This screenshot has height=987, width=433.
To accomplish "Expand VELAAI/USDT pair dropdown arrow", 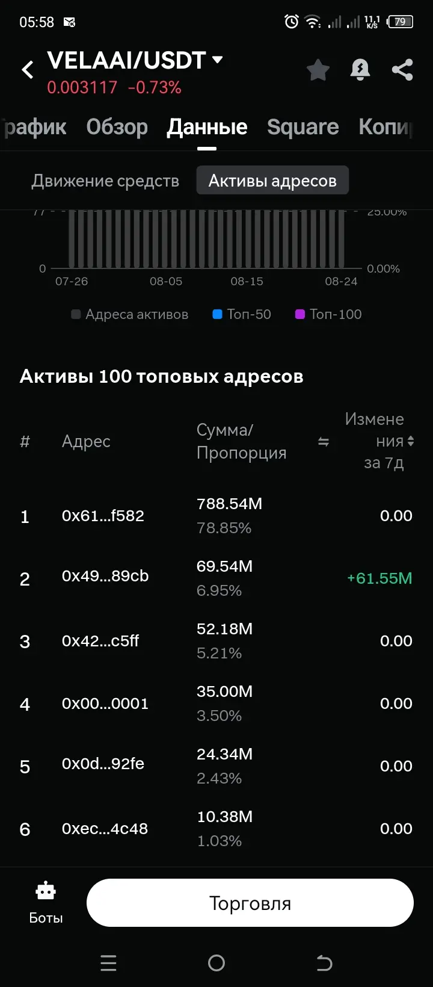I will click(x=218, y=60).
